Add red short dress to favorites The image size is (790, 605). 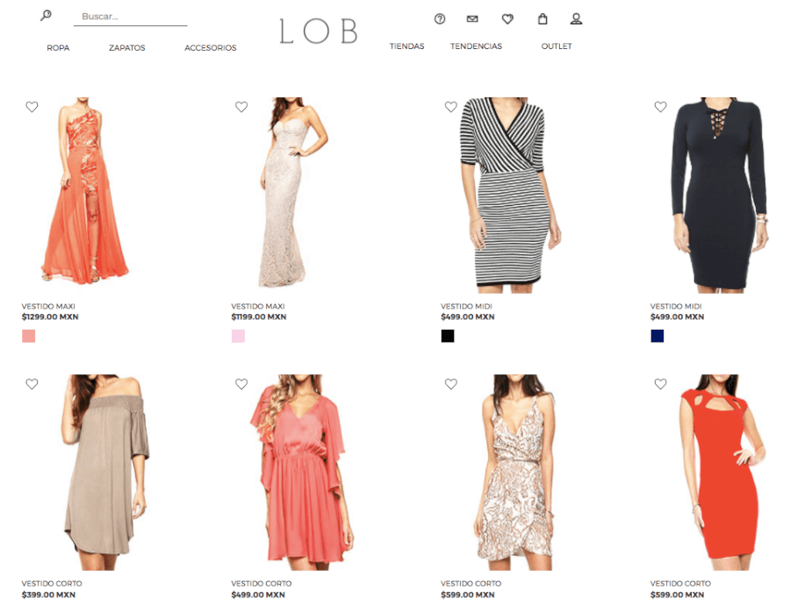660,384
